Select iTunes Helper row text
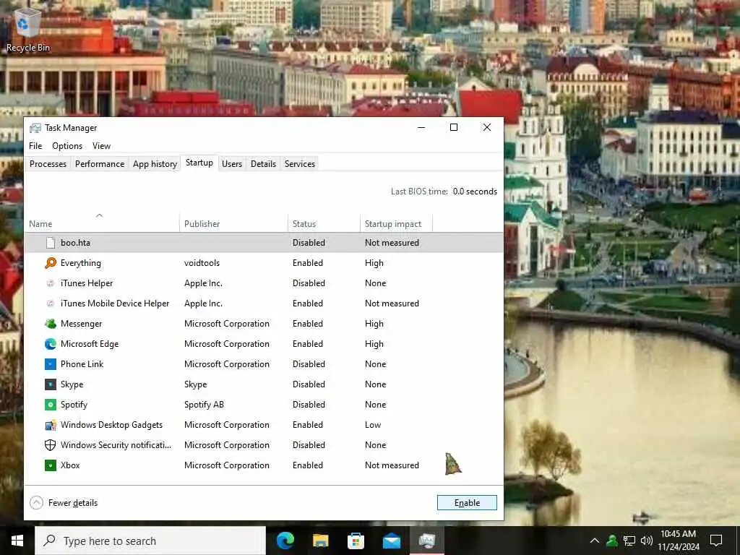Image resolution: width=740 pixels, height=555 pixels. 87,283
